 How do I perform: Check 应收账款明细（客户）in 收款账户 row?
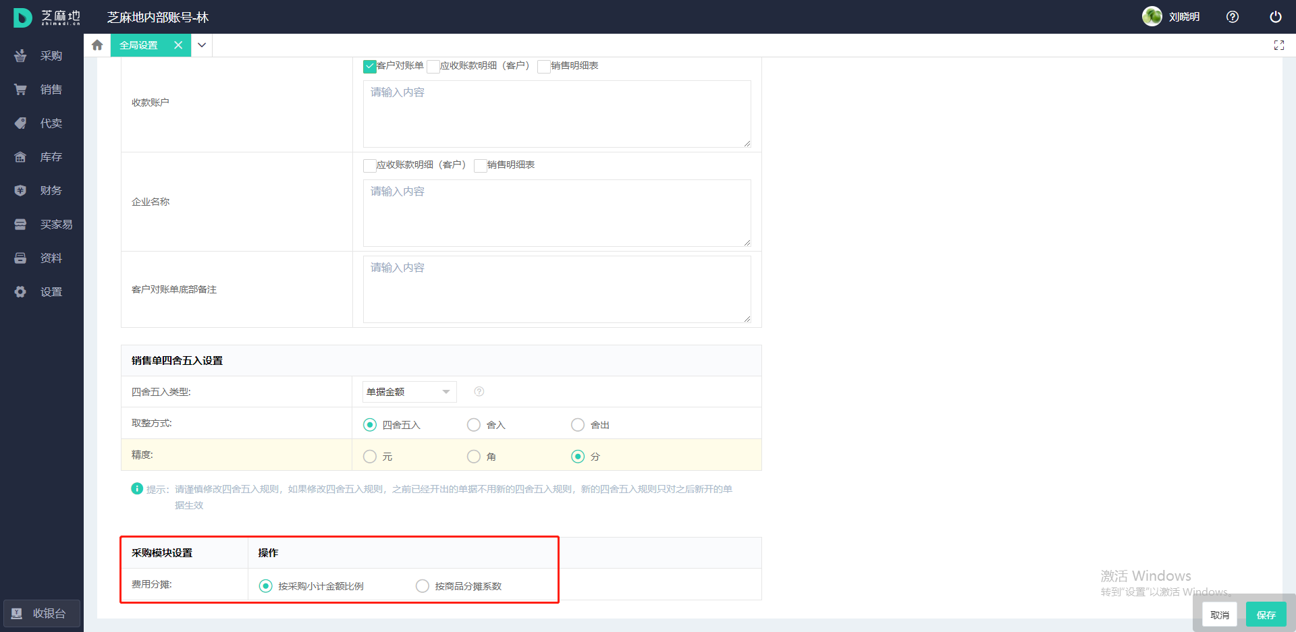pyautogui.click(x=433, y=66)
